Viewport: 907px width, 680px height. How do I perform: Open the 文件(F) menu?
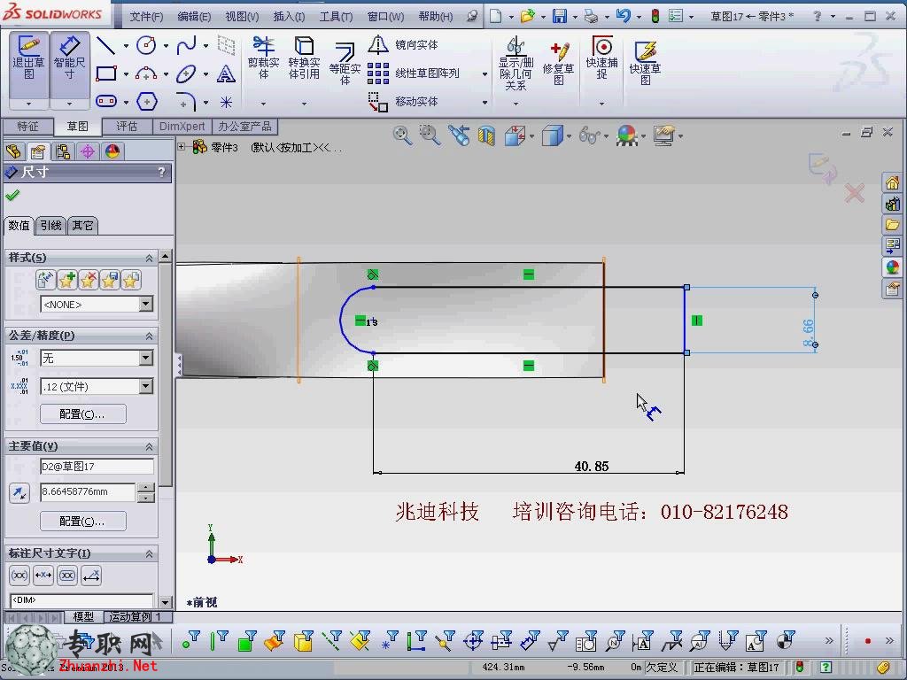coord(146,17)
